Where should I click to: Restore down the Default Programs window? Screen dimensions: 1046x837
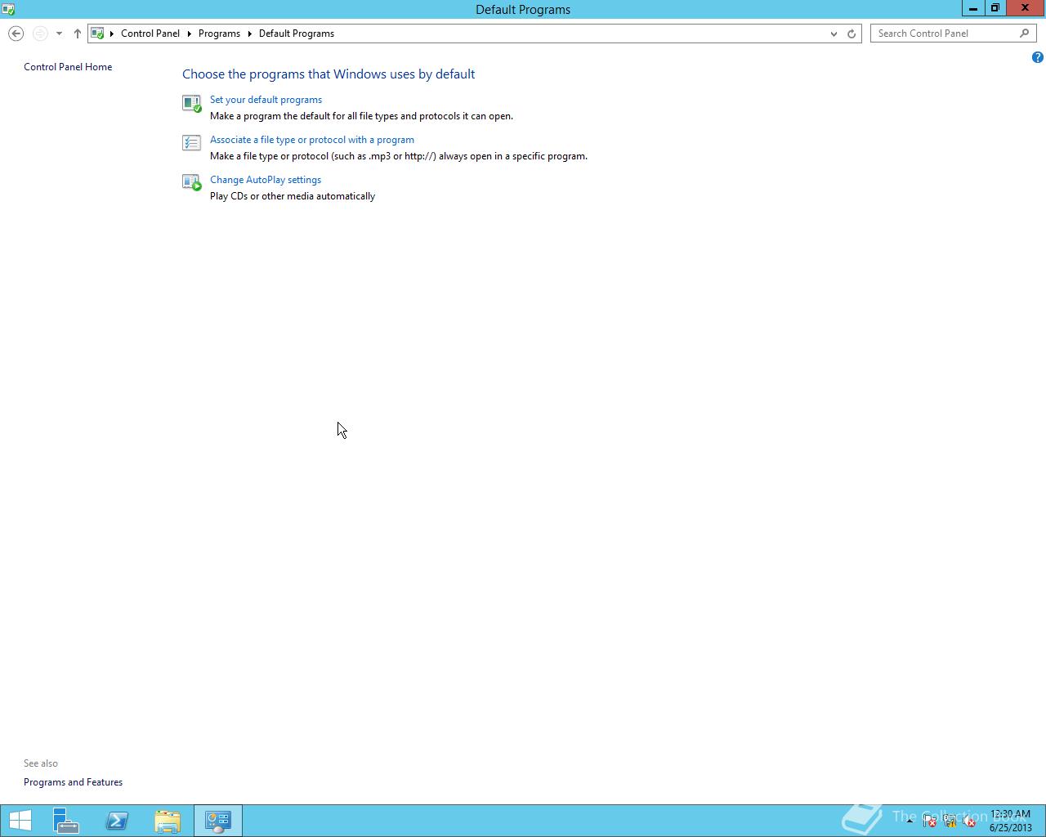point(995,8)
